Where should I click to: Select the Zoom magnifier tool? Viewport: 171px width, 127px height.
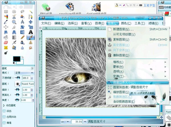click(14, 22)
